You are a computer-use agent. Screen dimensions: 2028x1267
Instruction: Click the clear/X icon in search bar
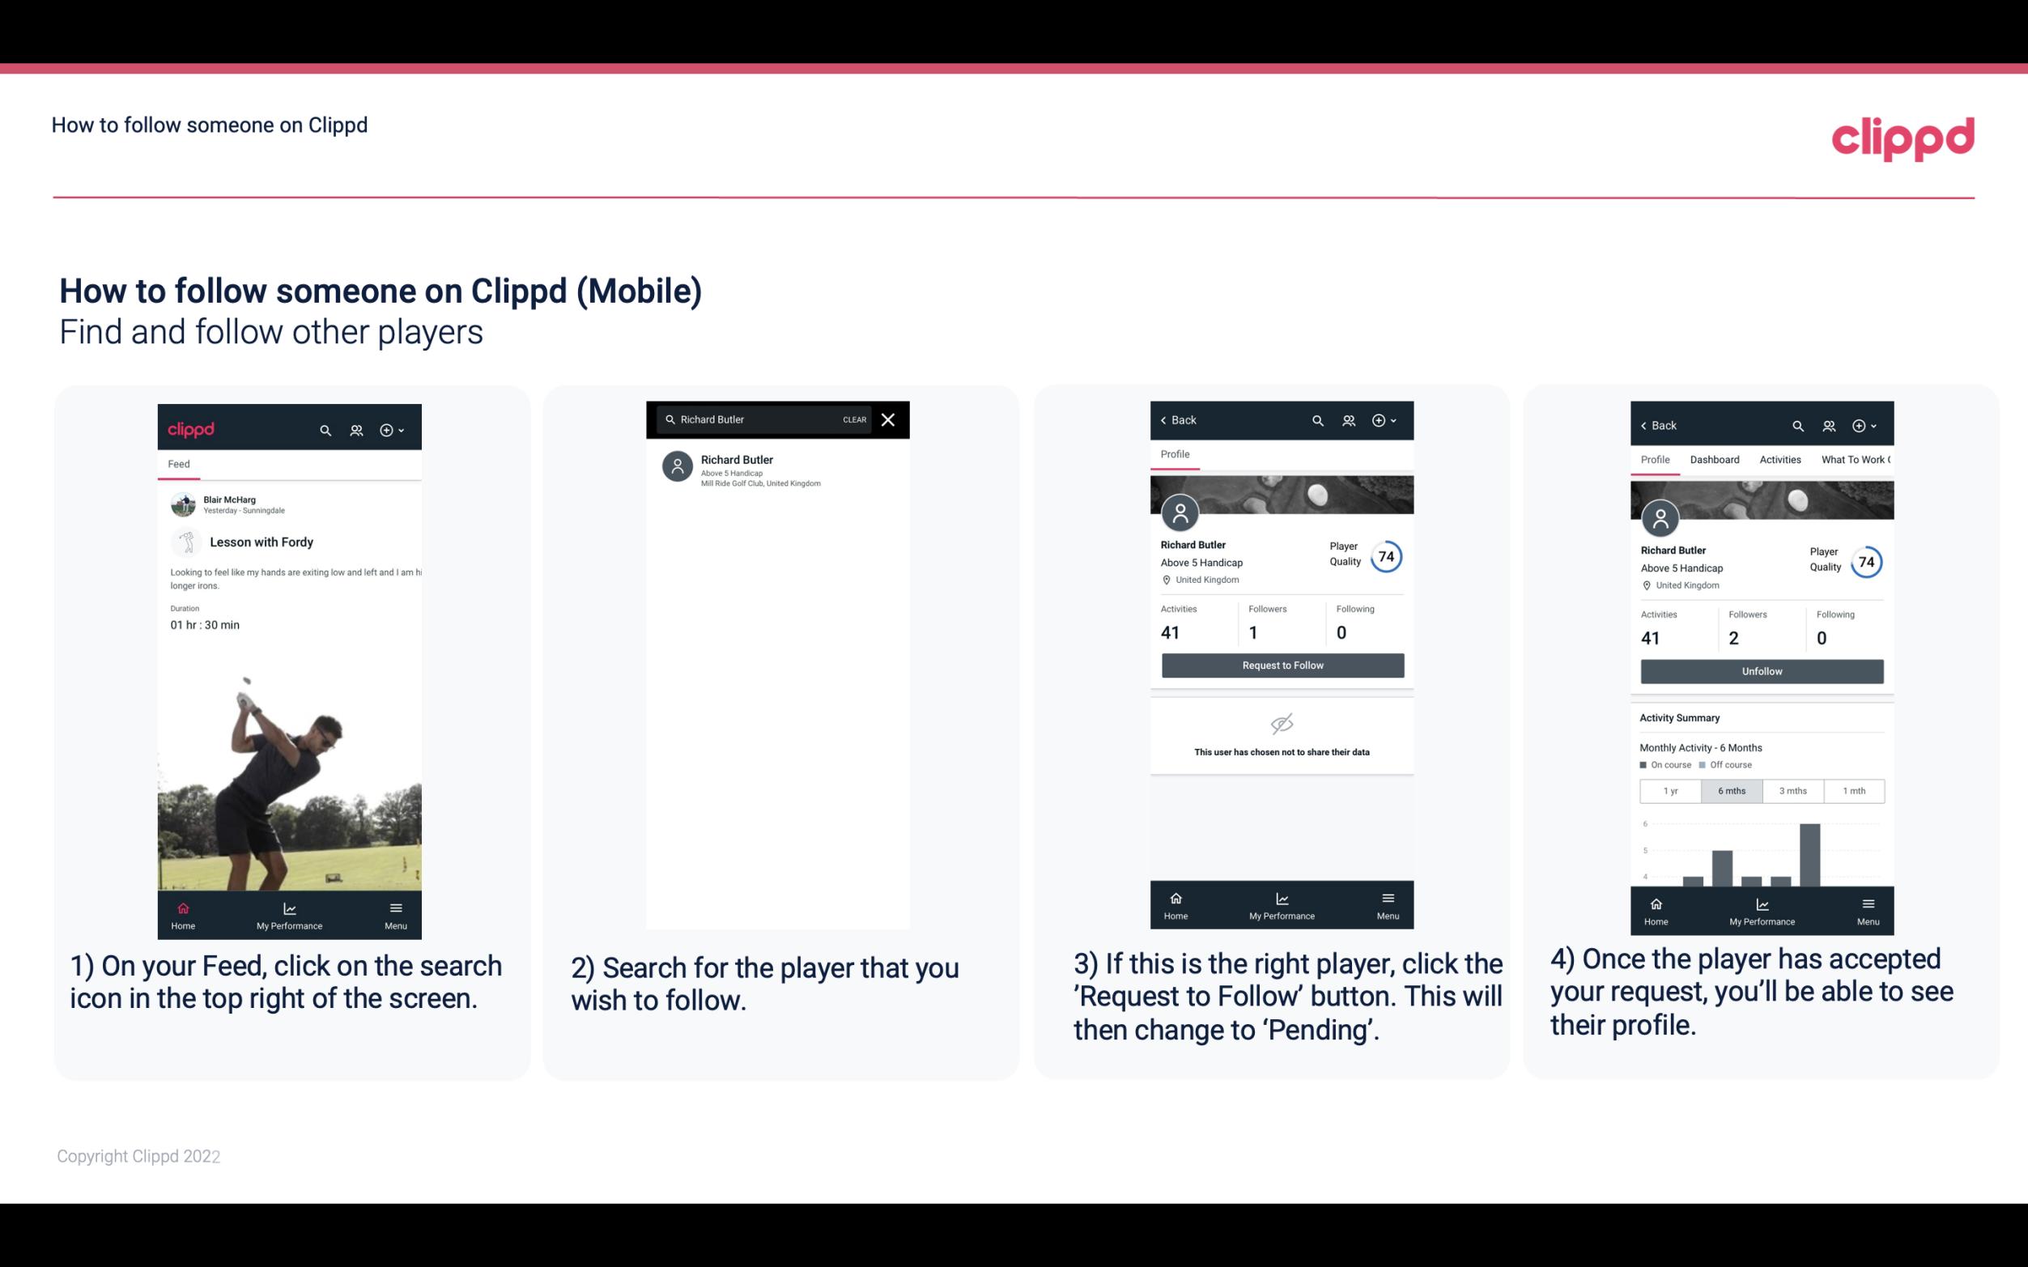[889, 420]
